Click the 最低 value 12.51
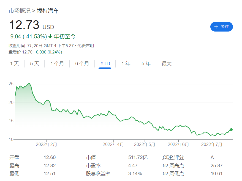Screen dimensions: 242x181 [50, 174]
